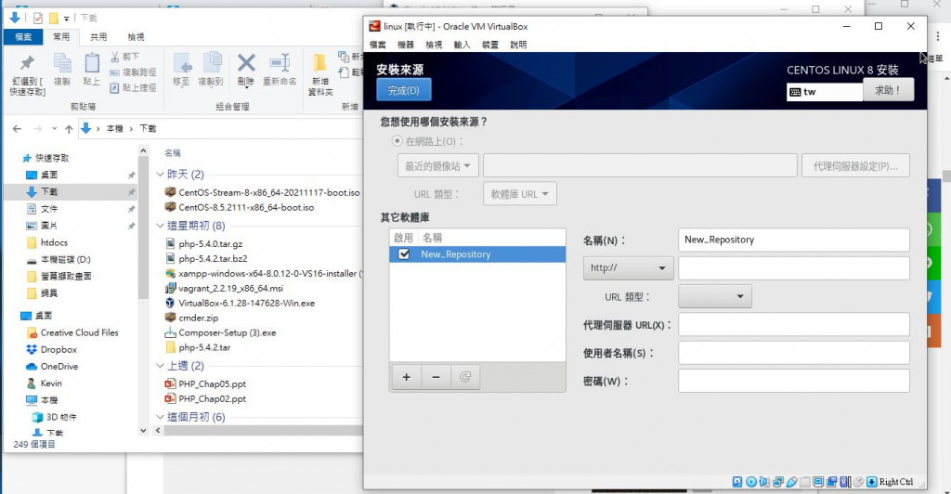
Task: Open the closest mirror dropdown
Action: [x=438, y=166]
